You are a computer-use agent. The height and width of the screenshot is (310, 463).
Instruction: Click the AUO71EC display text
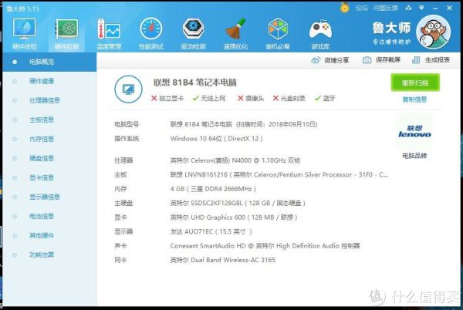[211, 231]
